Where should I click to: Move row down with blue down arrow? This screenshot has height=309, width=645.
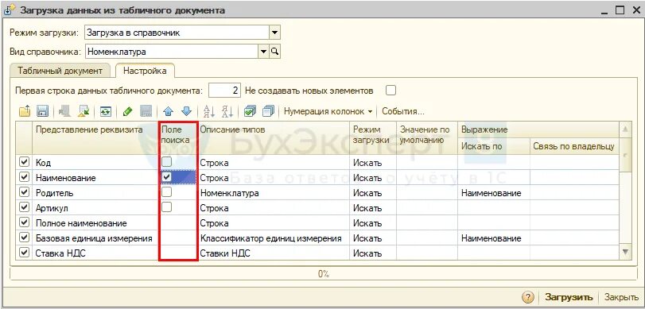point(187,111)
